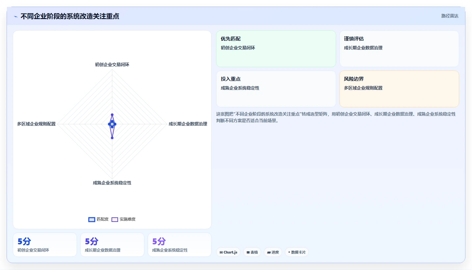The image size is (472, 270).
Task: Click the bottom radar data point
Action: click(x=112, y=138)
